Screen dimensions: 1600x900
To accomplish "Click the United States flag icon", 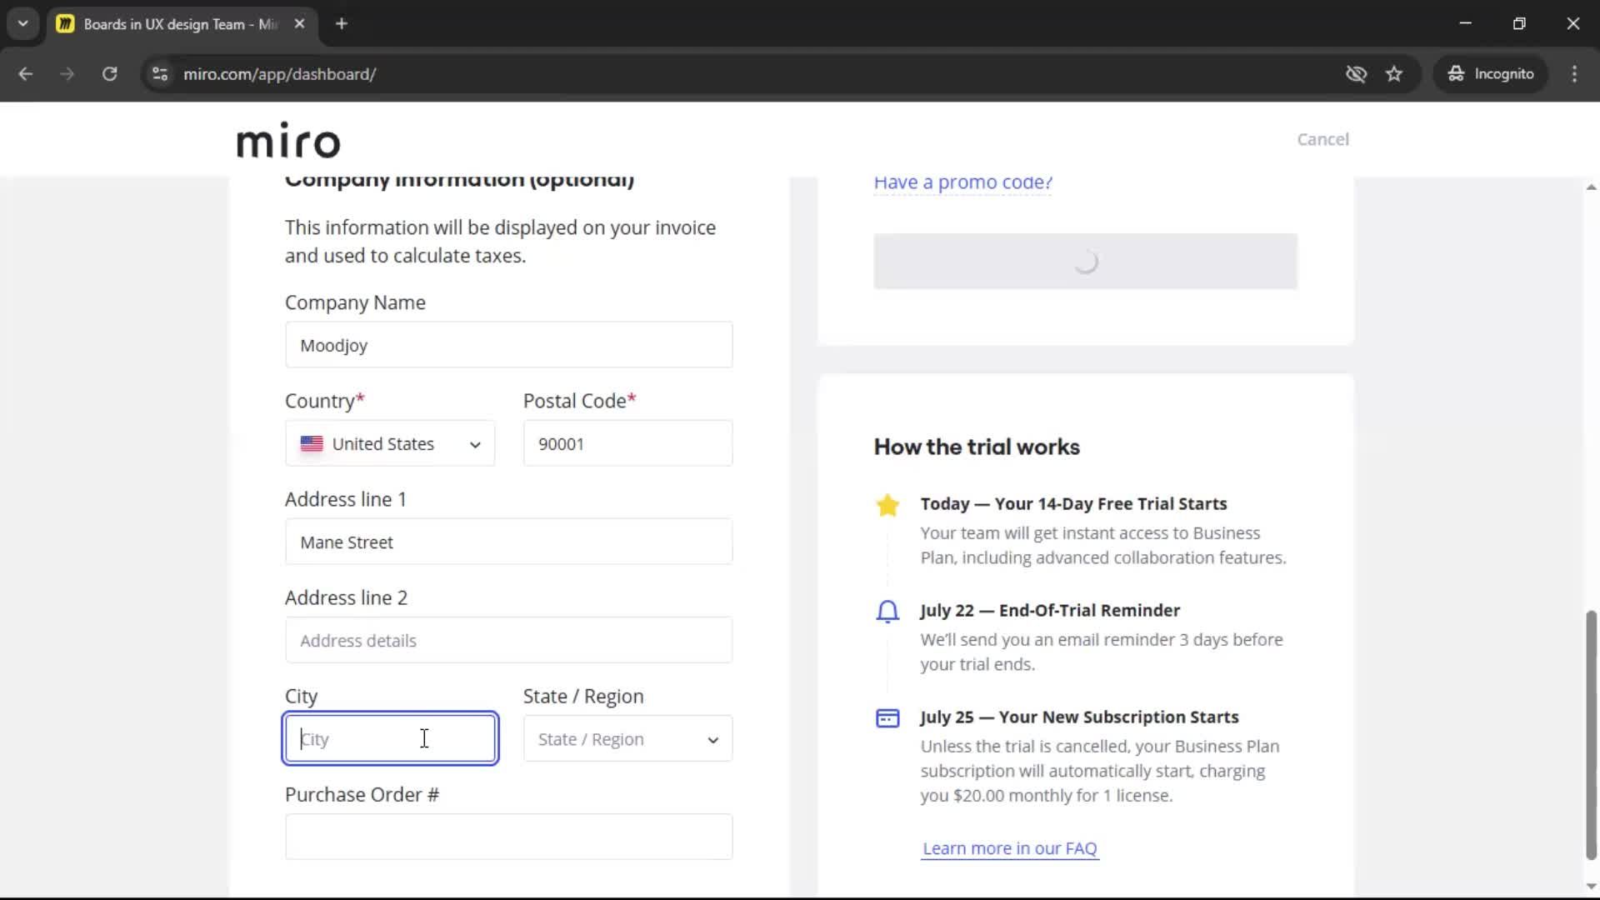I will pyautogui.click(x=312, y=444).
